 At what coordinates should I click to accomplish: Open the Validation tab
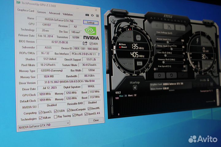[68, 14]
